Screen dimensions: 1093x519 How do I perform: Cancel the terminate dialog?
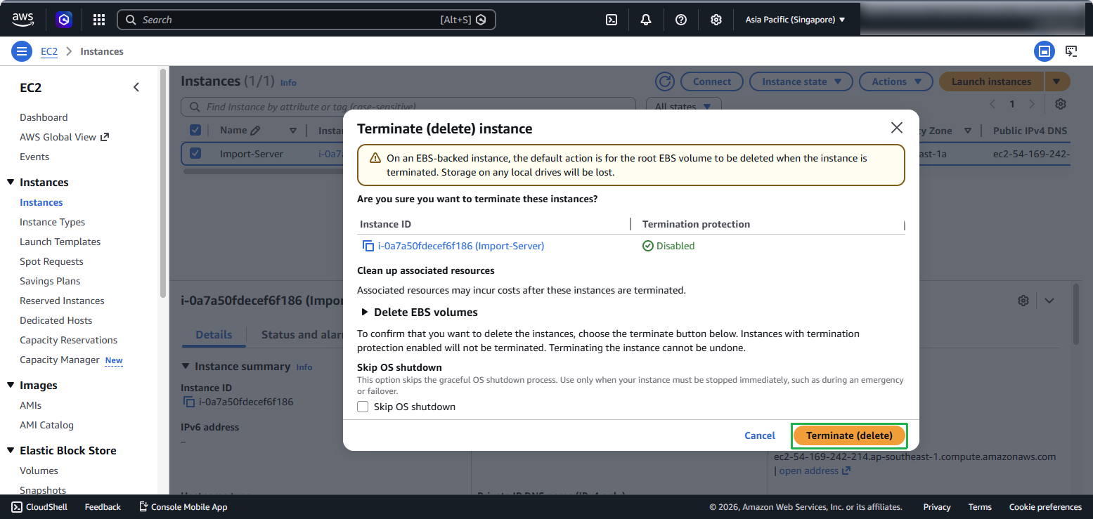[x=759, y=435]
